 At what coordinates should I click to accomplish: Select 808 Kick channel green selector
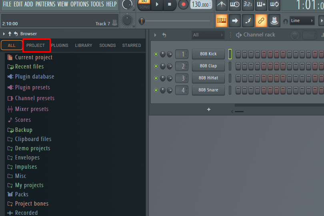(230, 54)
